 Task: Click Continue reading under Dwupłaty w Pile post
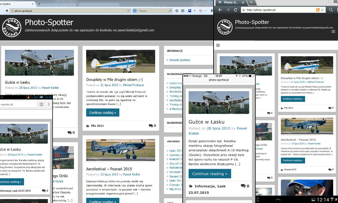(x=103, y=113)
